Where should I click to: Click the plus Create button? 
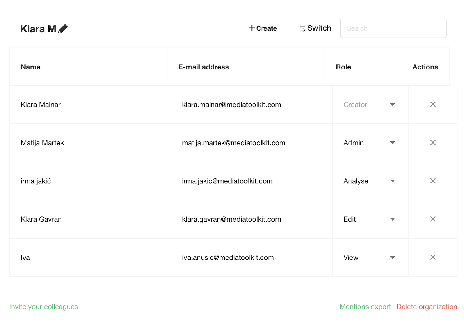tap(263, 28)
